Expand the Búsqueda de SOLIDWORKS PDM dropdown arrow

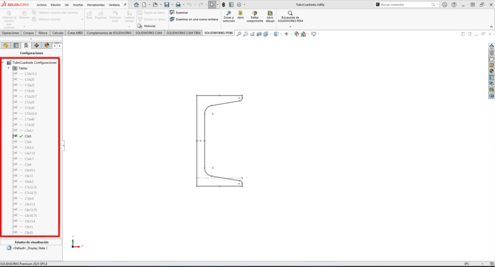[x=290, y=27]
